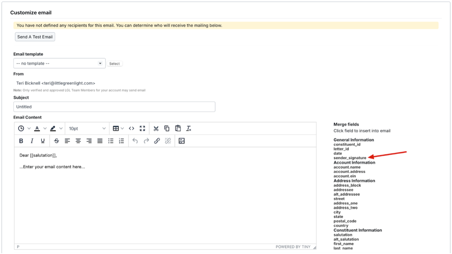Insert the sender_signature merge field
Screen dimensions: 452x254
(350, 158)
